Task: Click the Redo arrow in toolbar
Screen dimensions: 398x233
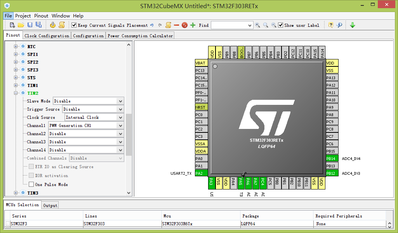Action: (x=160, y=25)
